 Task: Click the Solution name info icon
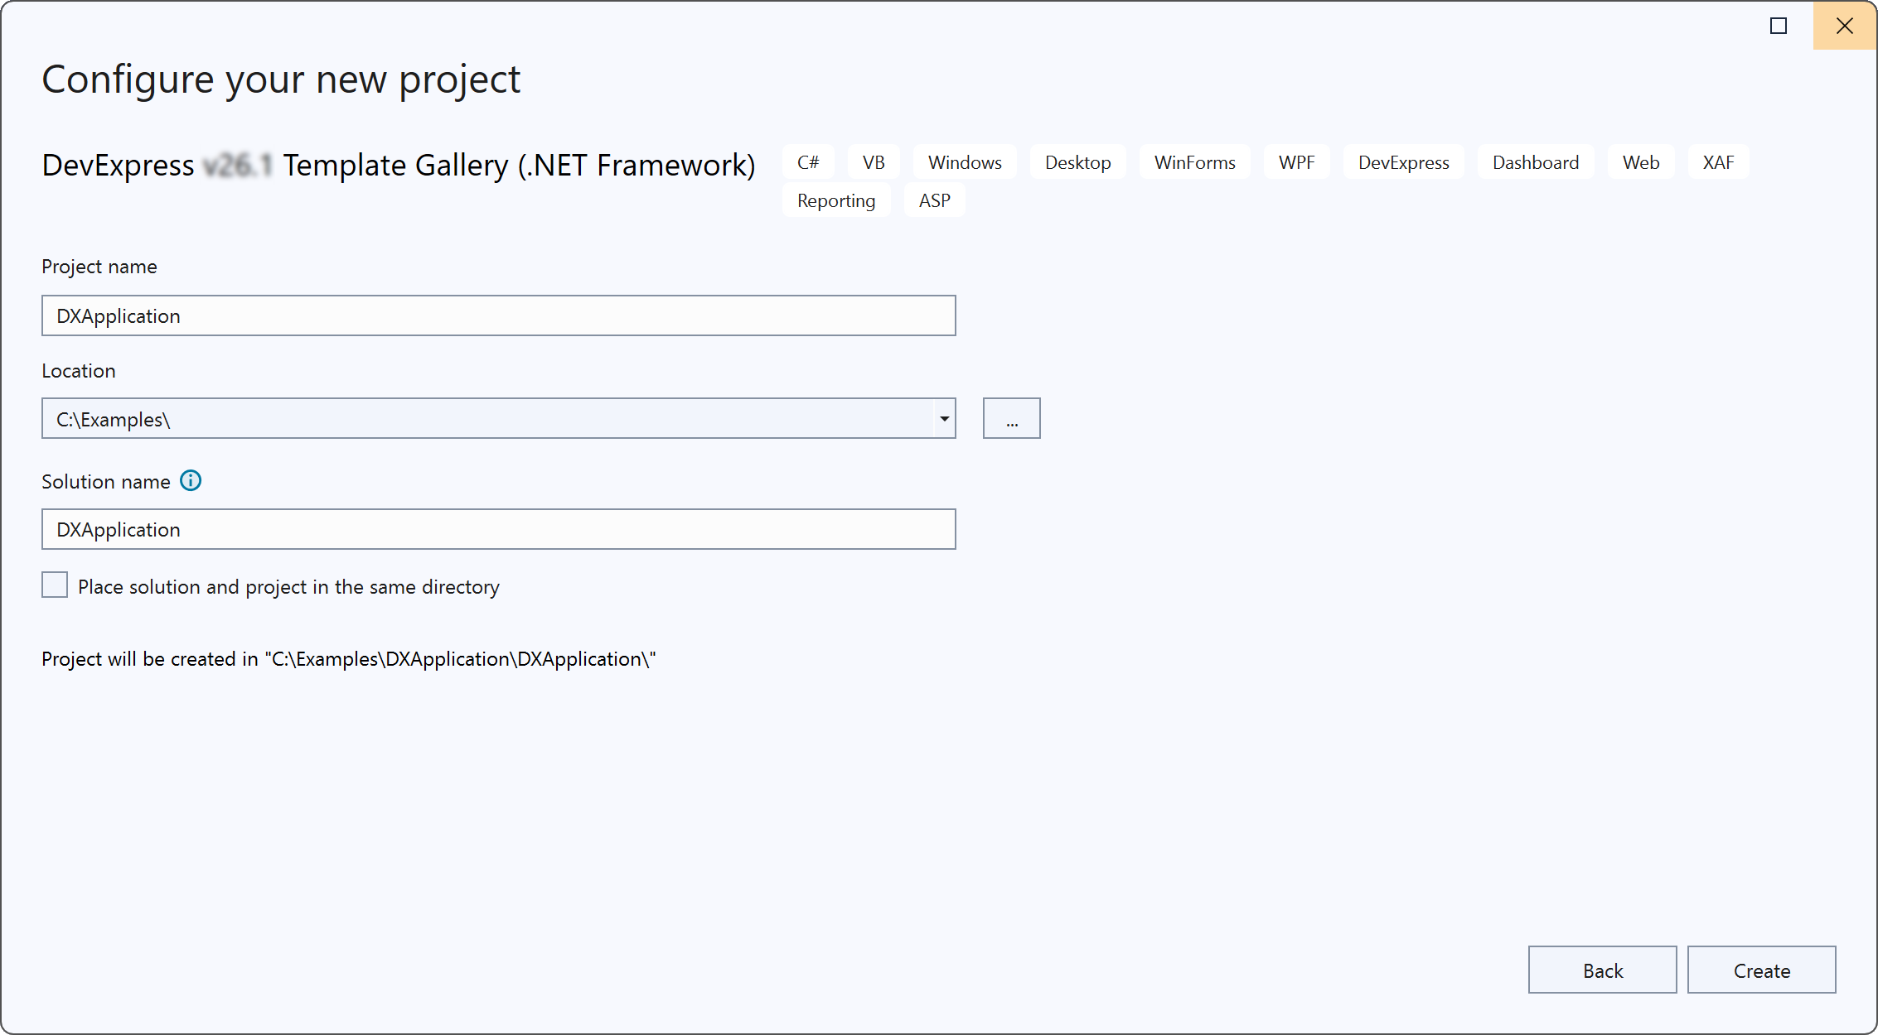191,481
